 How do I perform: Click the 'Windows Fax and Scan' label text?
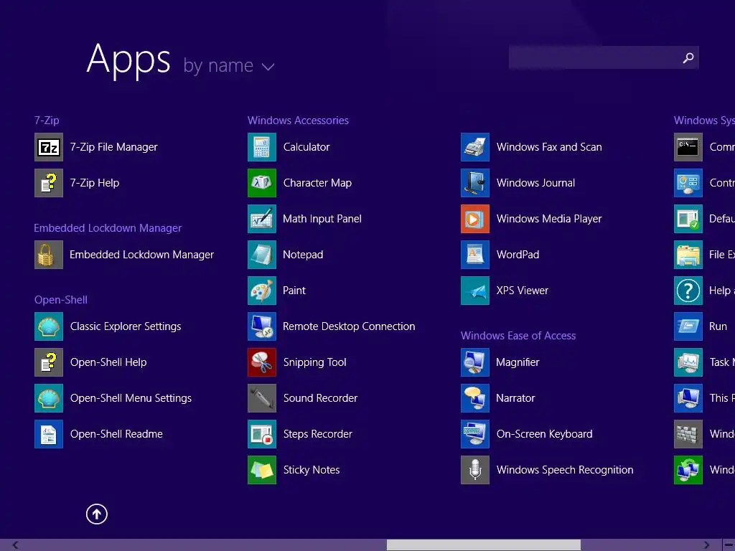(x=549, y=147)
